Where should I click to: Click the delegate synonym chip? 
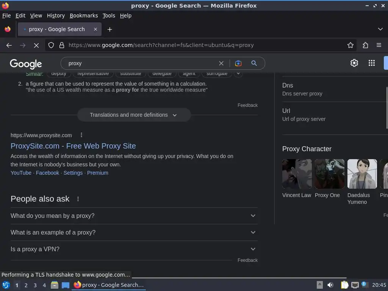162,74
